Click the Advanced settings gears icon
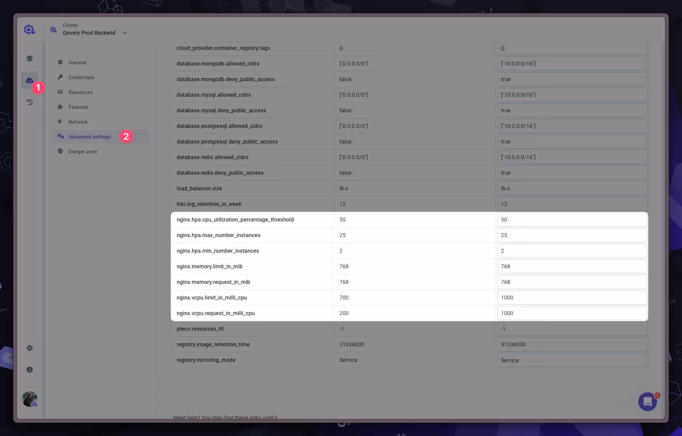This screenshot has height=436, width=682. click(x=60, y=136)
